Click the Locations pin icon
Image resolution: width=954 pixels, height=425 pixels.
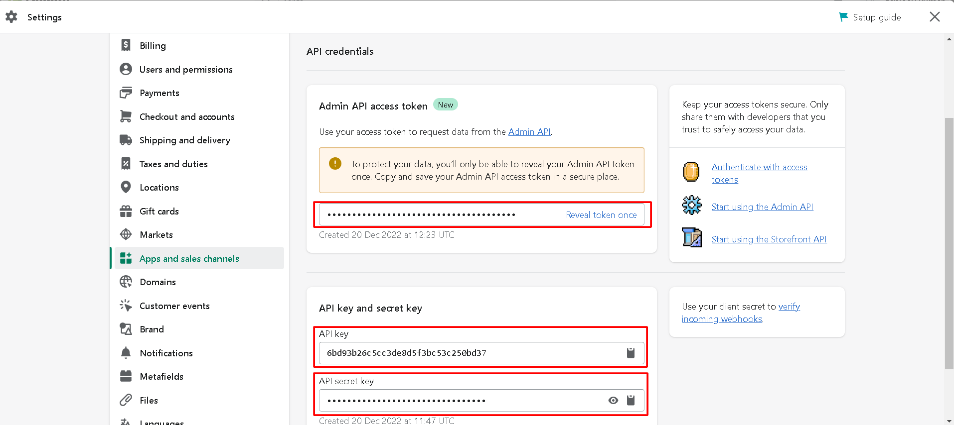tap(126, 187)
